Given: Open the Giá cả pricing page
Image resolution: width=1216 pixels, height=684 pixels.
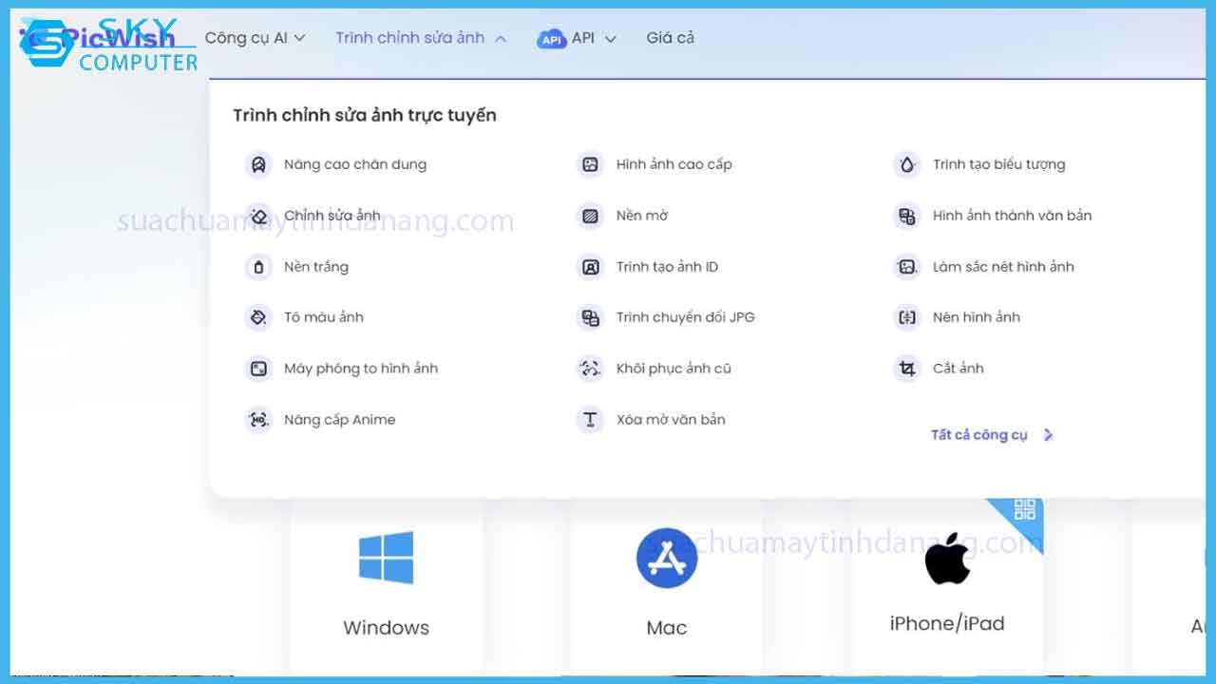Looking at the screenshot, I should point(670,38).
